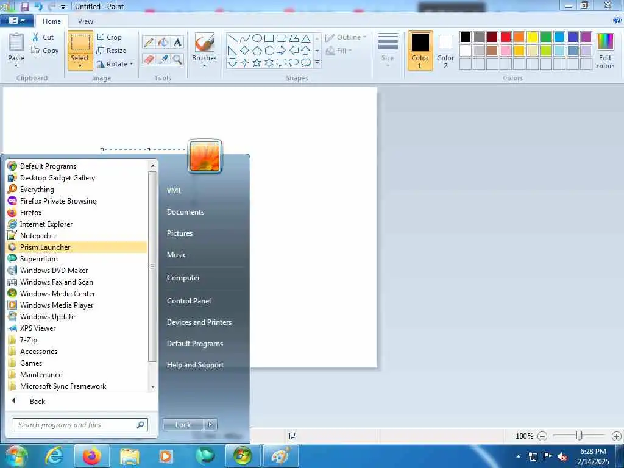
Task: Click the zoom slider handle
Action: click(580, 436)
